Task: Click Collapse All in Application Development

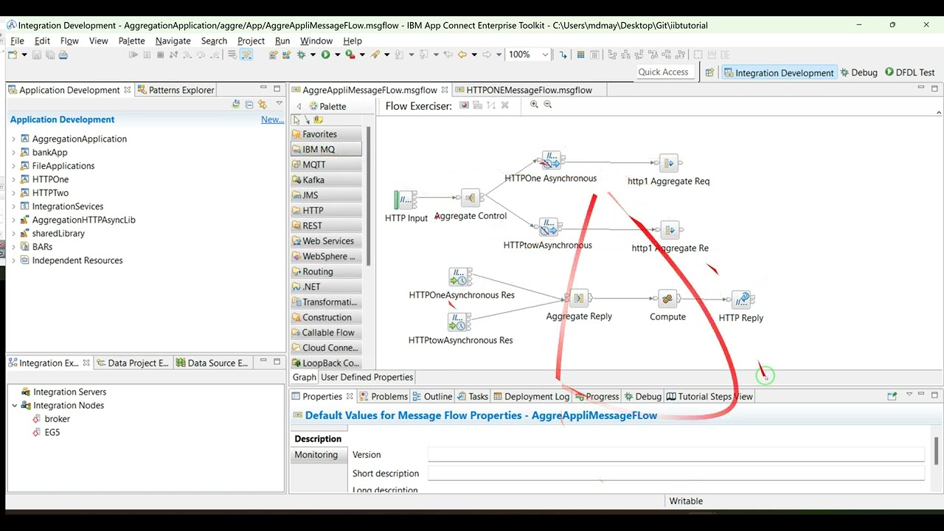Action: (x=249, y=105)
